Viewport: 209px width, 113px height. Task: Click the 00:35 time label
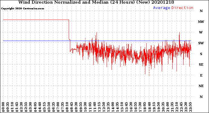pos(8,107)
